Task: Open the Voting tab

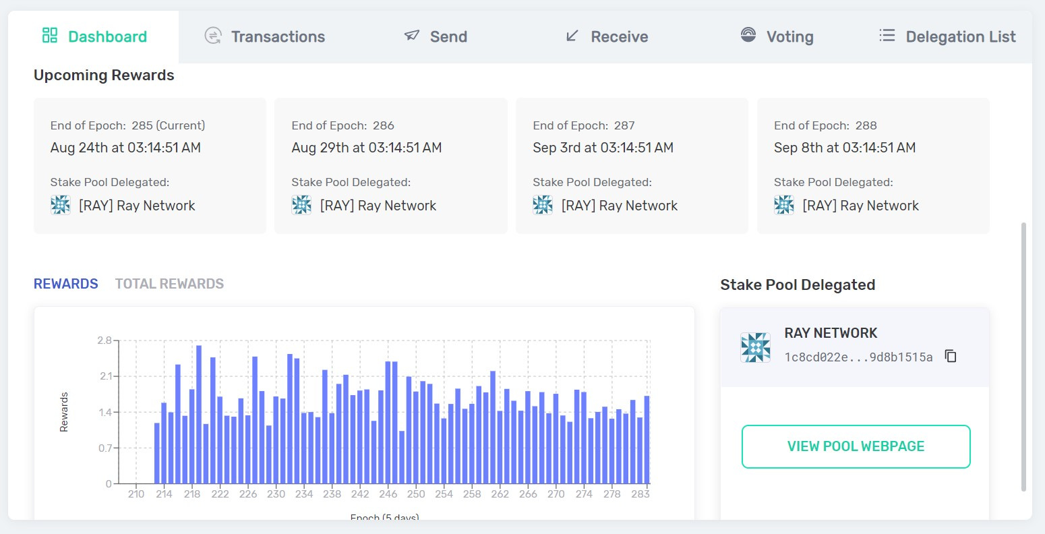Action: [x=777, y=36]
